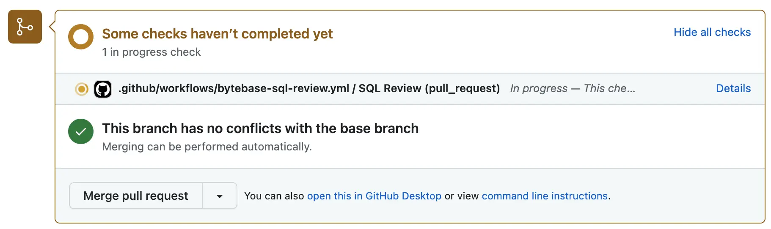View command line instructions link
This screenshot has width=771, height=229.
(x=545, y=196)
